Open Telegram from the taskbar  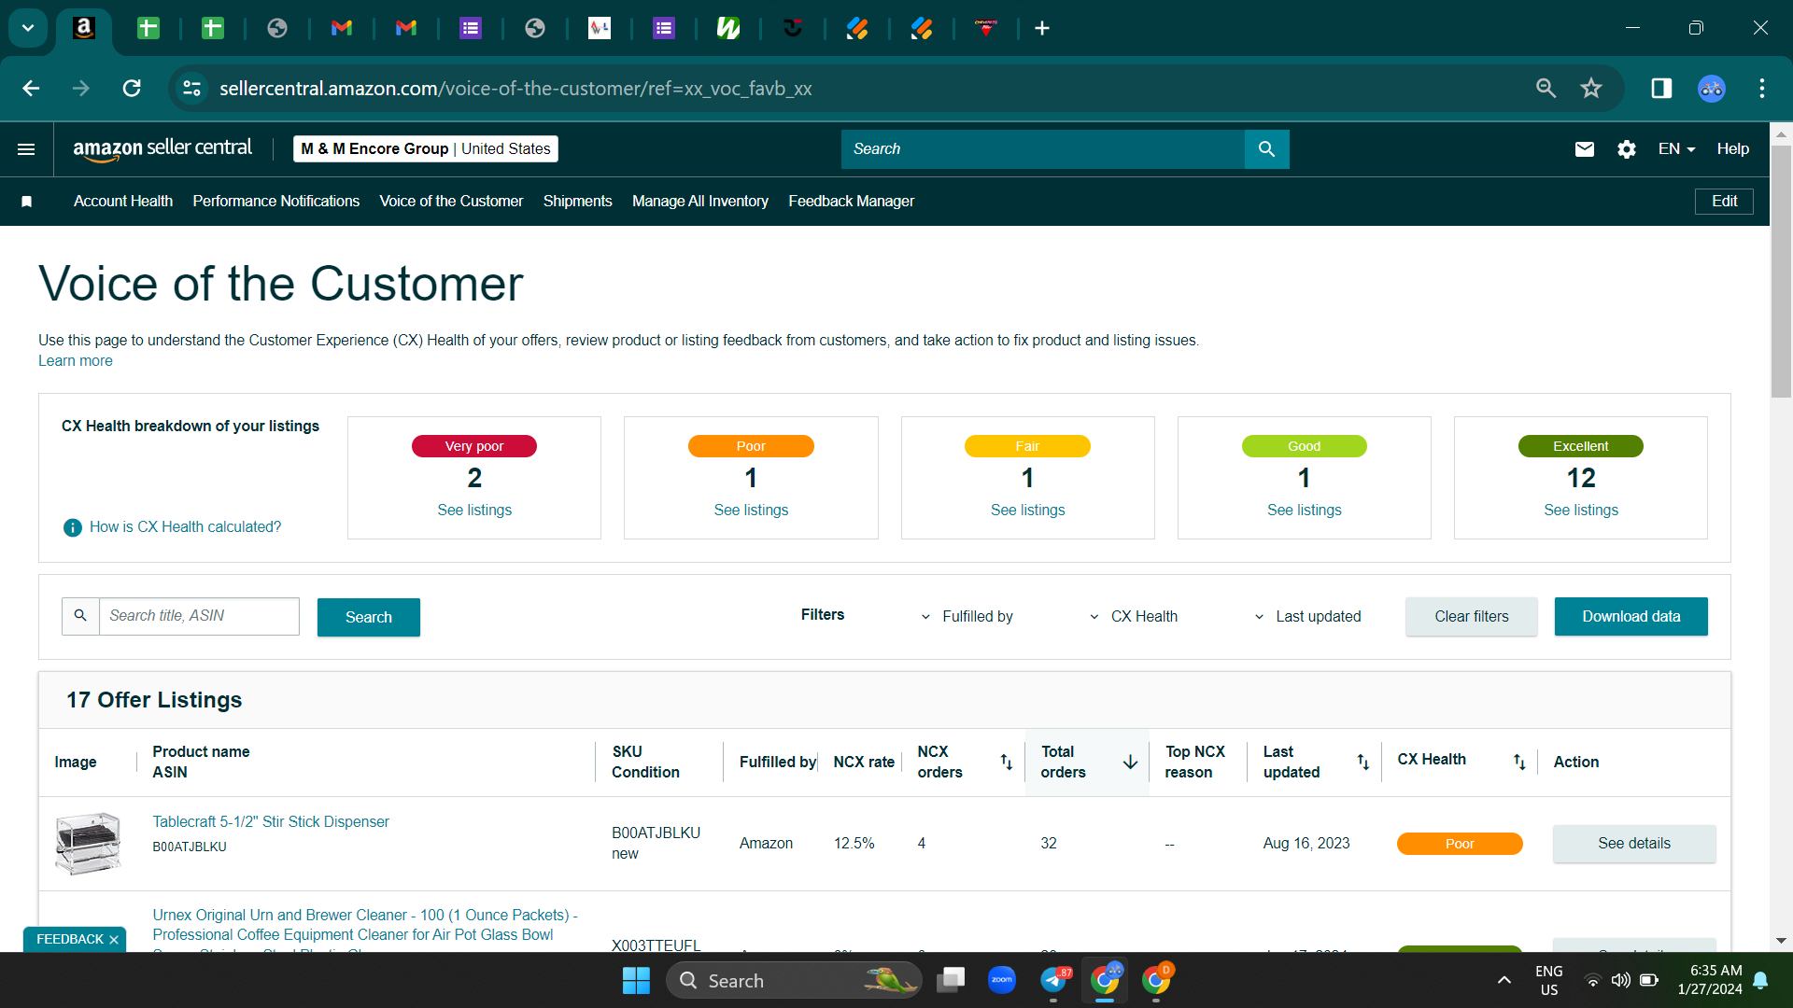tap(1053, 980)
